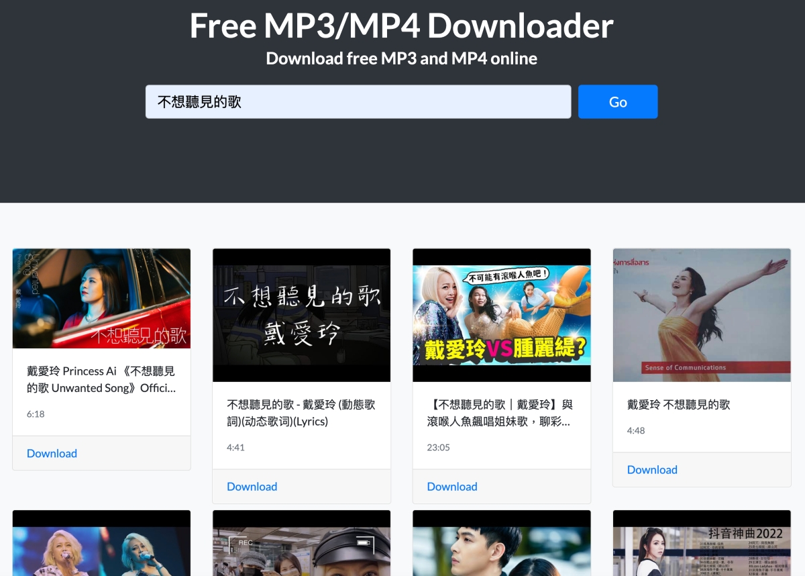Download the 6:18 Princess Ai Official video
The height and width of the screenshot is (576, 805).
pos(52,453)
